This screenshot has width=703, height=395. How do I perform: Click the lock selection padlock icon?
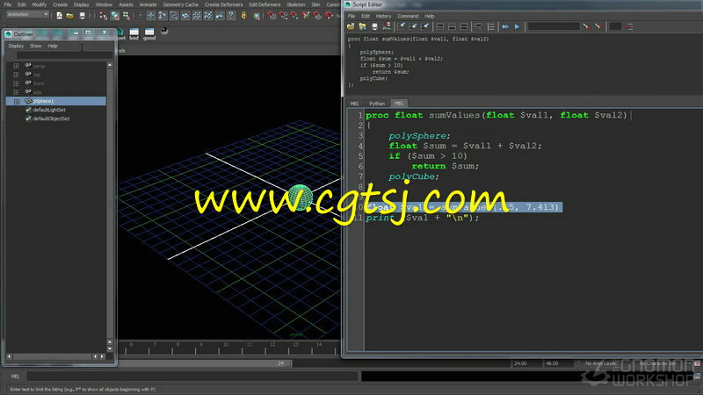click(244, 16)
